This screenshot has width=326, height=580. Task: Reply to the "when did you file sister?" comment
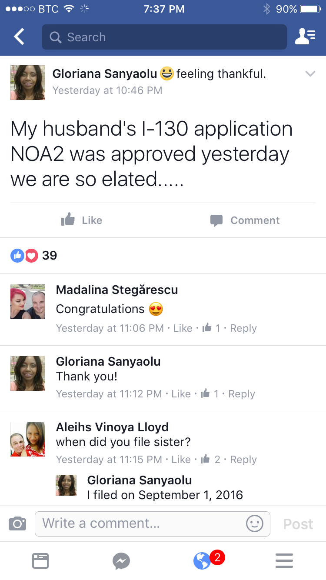[243, 460]
